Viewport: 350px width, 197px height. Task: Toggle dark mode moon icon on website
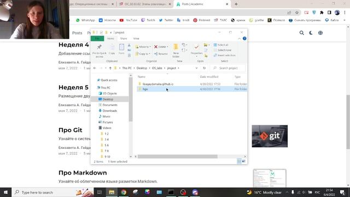(311, 33)
